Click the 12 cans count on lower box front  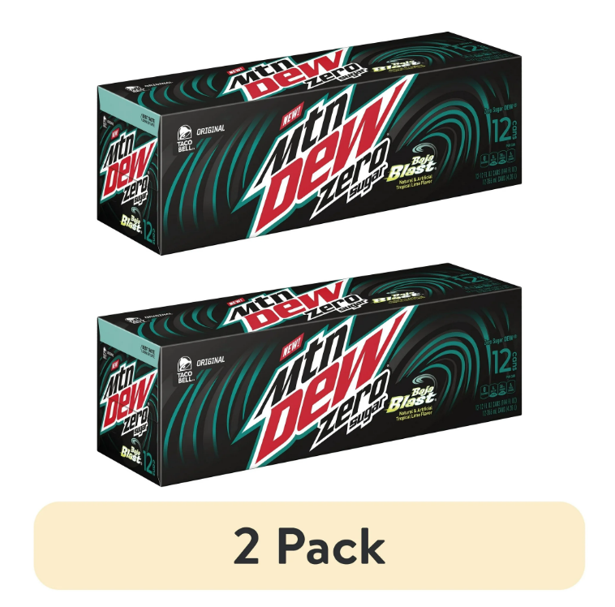(505, 362)
